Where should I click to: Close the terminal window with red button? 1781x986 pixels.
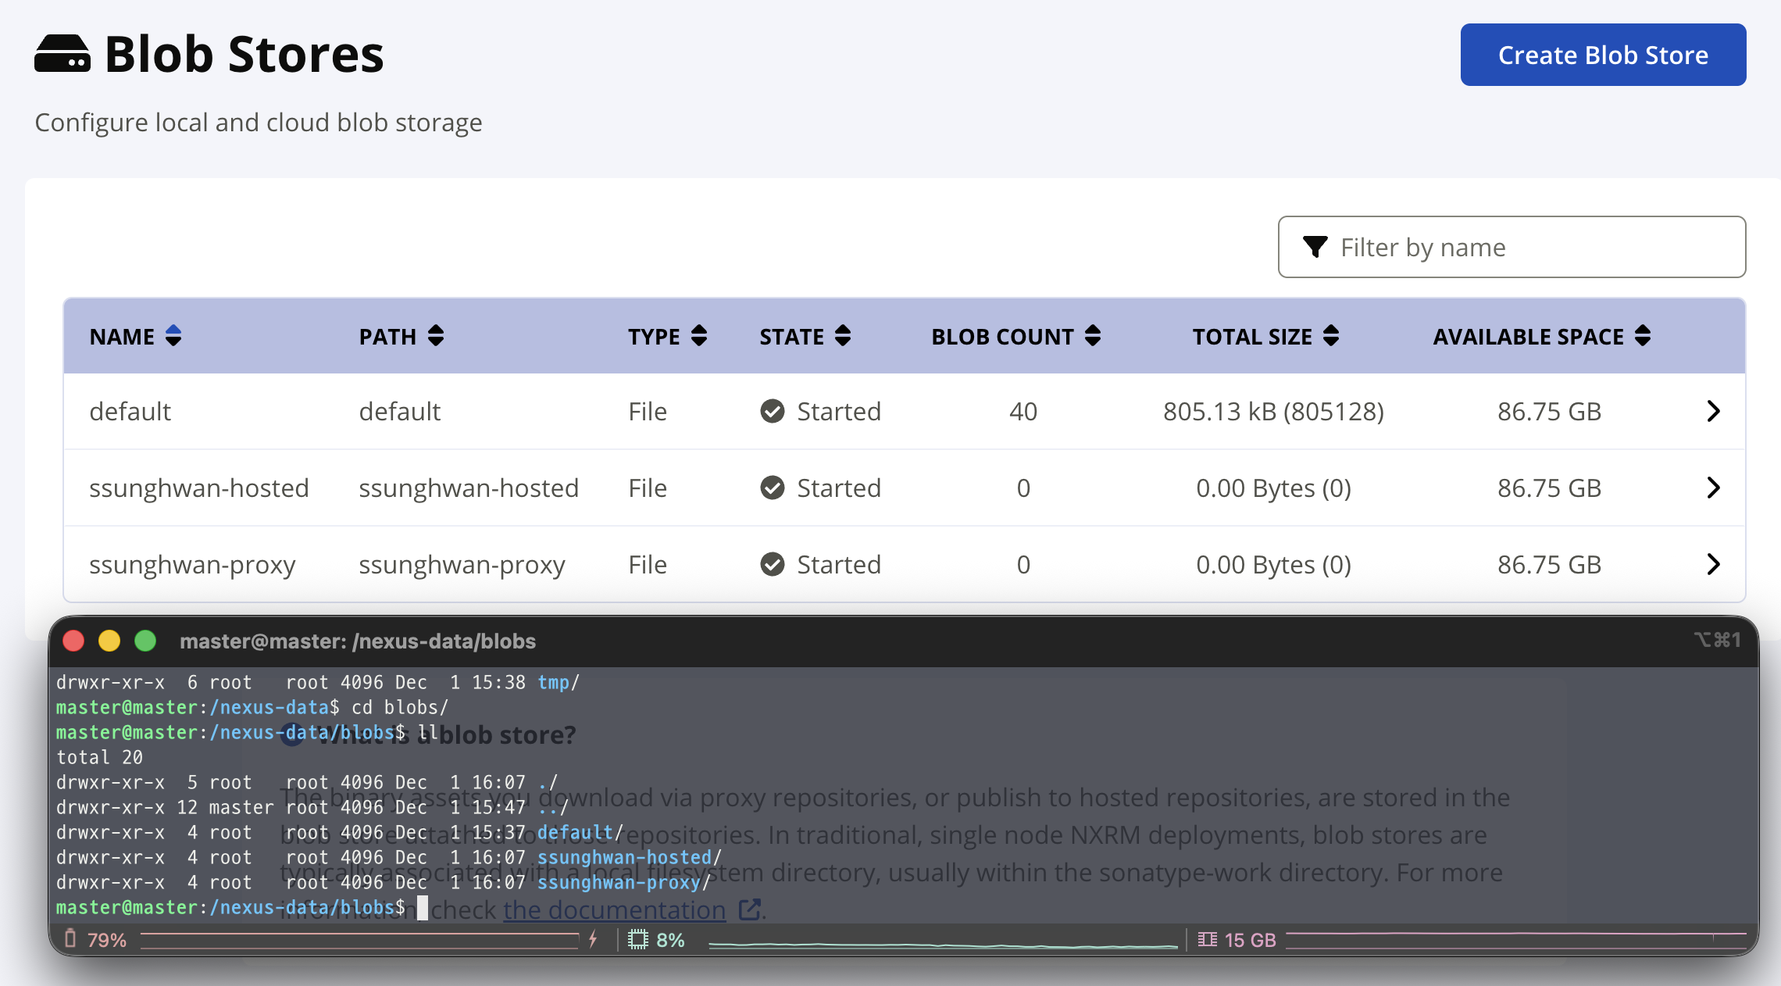(73, 641)
